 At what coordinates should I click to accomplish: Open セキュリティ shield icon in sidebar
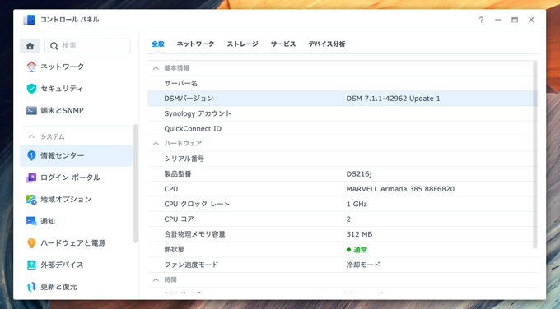coord(31,89)
